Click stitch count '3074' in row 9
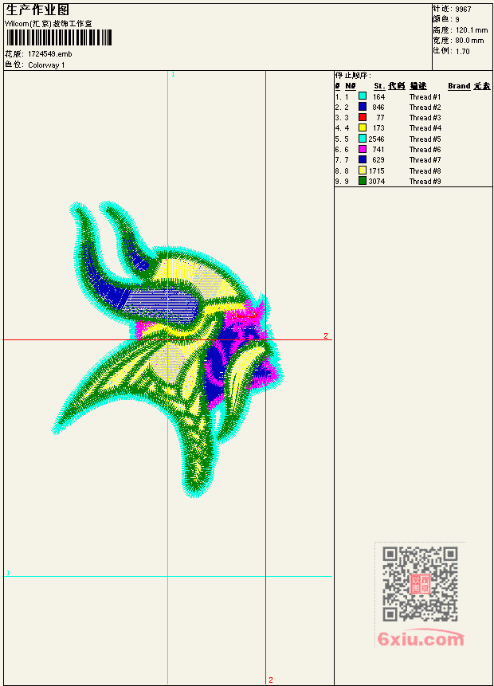 [376, 181]
